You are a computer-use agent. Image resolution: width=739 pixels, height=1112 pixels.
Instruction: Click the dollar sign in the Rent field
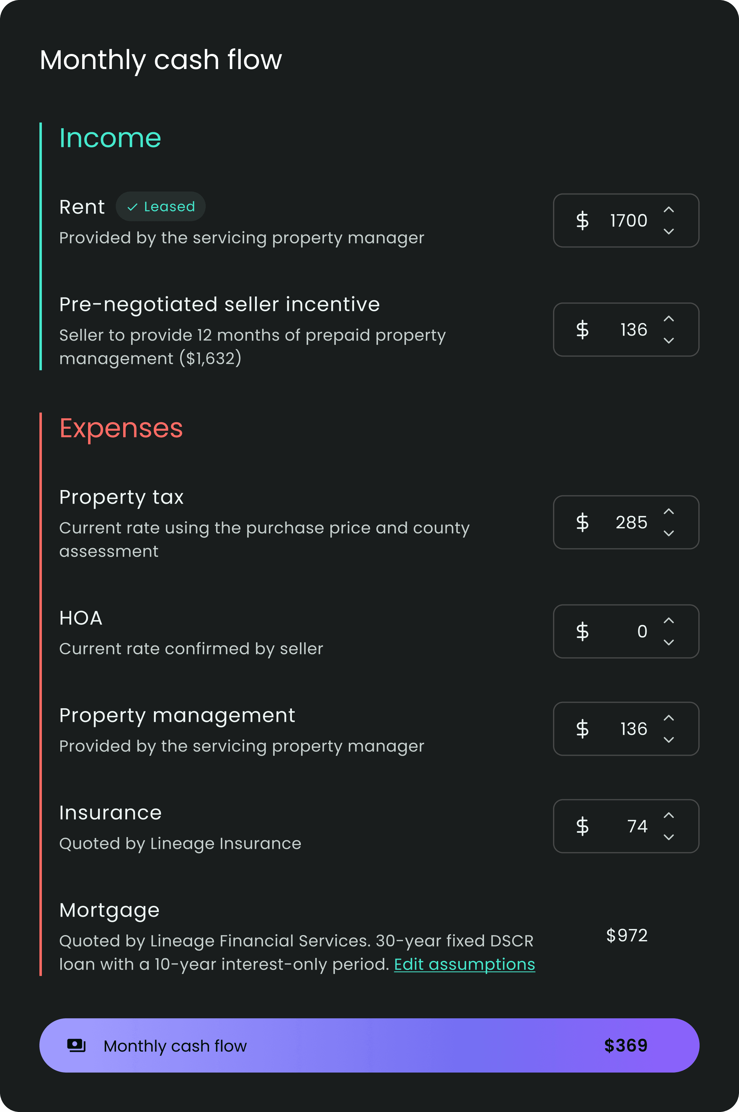(582, 220)
